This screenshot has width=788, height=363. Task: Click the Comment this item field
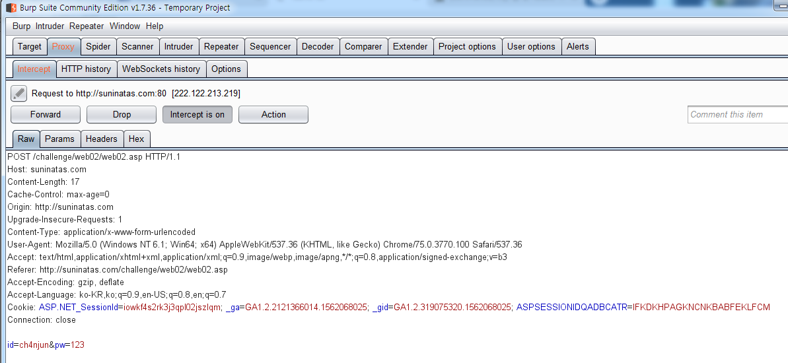(x=738, y=114)
